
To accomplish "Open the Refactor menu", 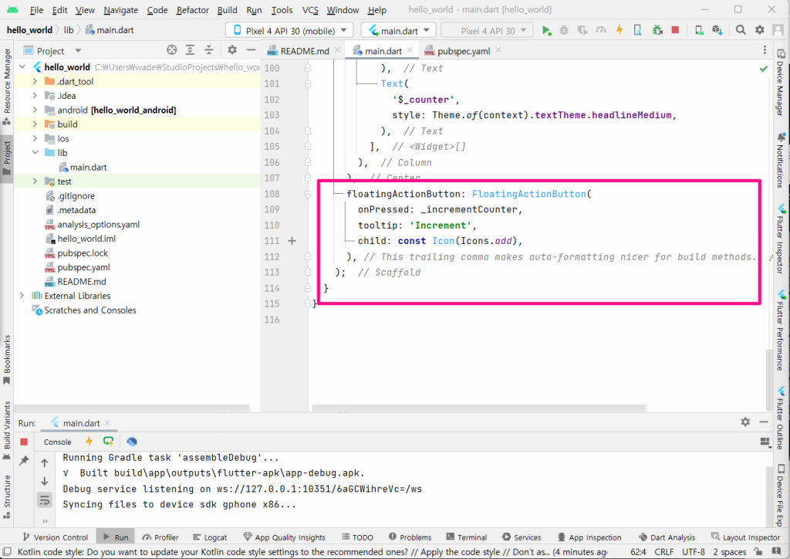I will [192, 10].
